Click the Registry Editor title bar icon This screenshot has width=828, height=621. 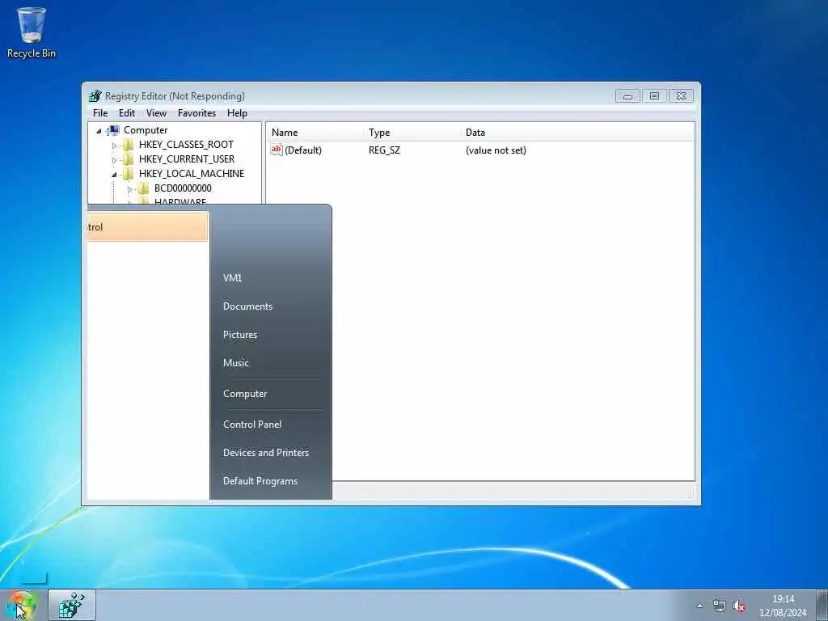point(95,96)
